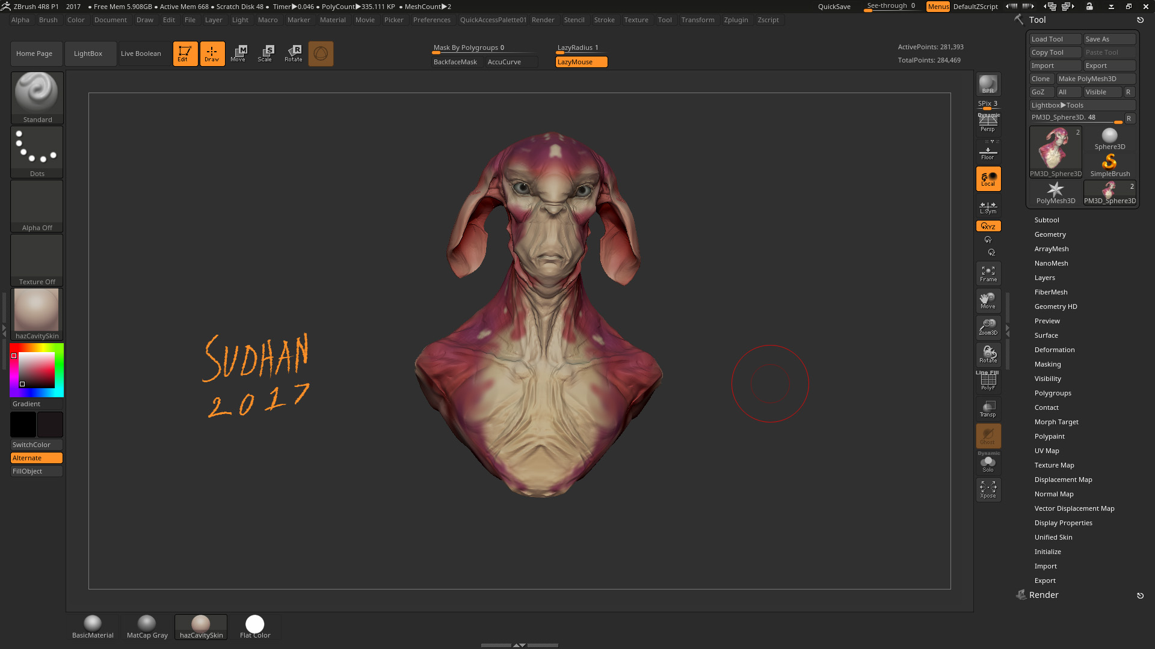Select the Draw mode button
The width and height of the screenshot is (1155, 649).
pos(212,53)
